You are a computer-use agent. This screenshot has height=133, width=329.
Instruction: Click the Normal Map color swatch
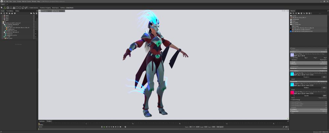click(292, 55)
